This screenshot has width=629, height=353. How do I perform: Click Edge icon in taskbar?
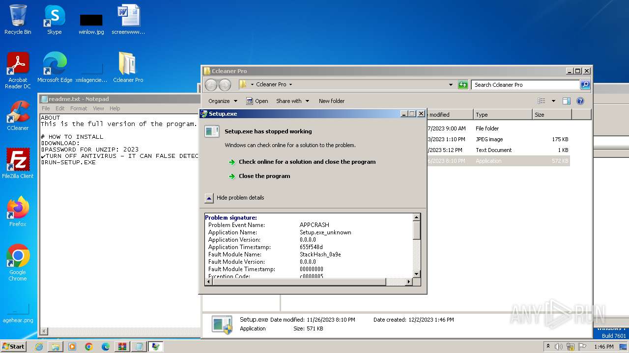pos(106,347)
